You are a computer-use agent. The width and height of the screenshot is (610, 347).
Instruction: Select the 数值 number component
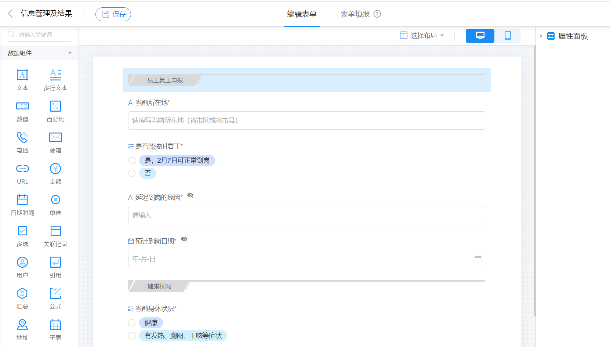(22, 111)
